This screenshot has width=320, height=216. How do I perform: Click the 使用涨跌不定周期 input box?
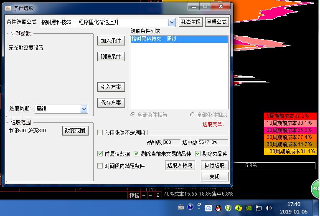[x=188, y=133]
